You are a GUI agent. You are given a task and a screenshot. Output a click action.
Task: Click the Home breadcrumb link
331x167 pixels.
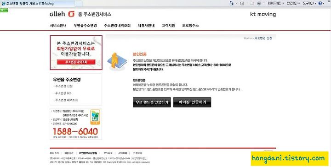(x=248, y=38)
